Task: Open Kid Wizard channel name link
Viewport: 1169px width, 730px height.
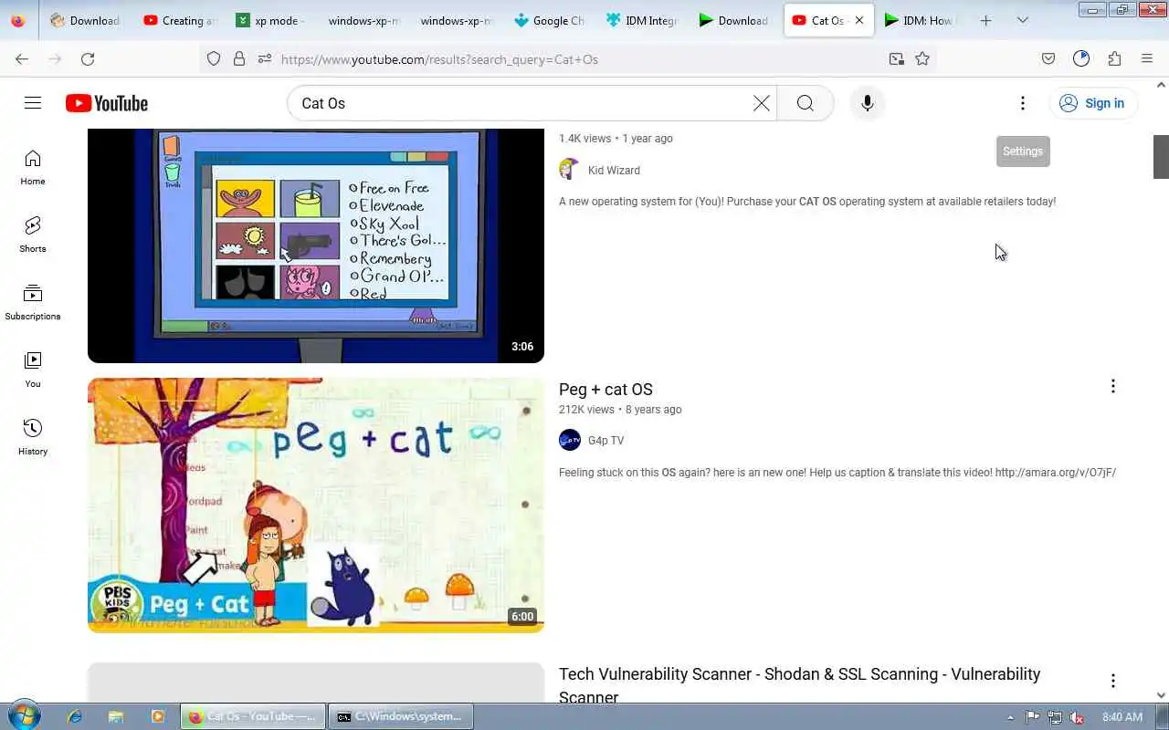Action: click(614, 171)
